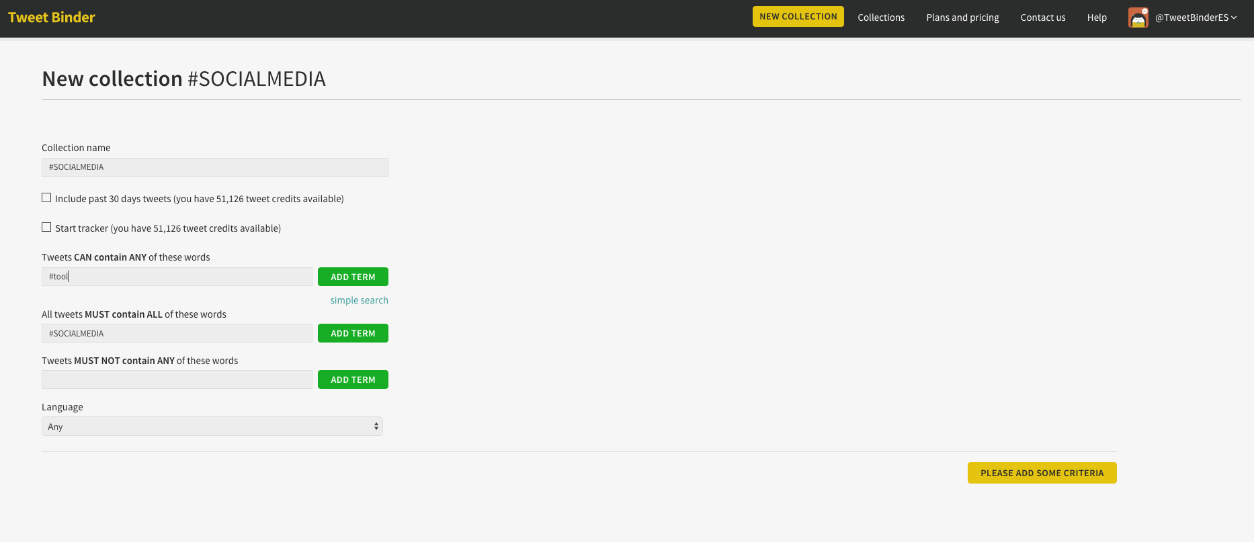This screenshot has height=542, width=1254.
Task: Click the MUST contain ALL words field
Action: coord(177,333)
